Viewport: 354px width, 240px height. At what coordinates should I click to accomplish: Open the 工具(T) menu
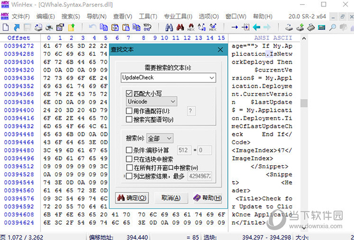(x=148, y=16)
